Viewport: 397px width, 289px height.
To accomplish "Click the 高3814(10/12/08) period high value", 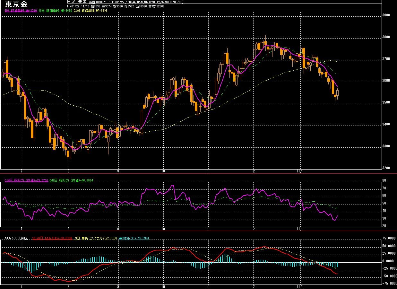I will point(145,2).
